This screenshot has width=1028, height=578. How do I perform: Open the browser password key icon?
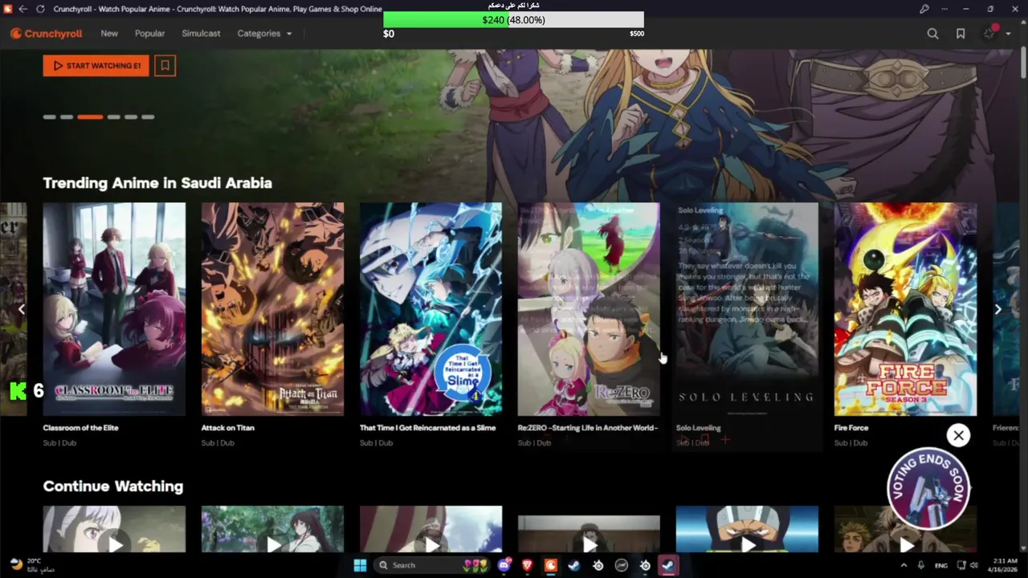coord(924,9)
